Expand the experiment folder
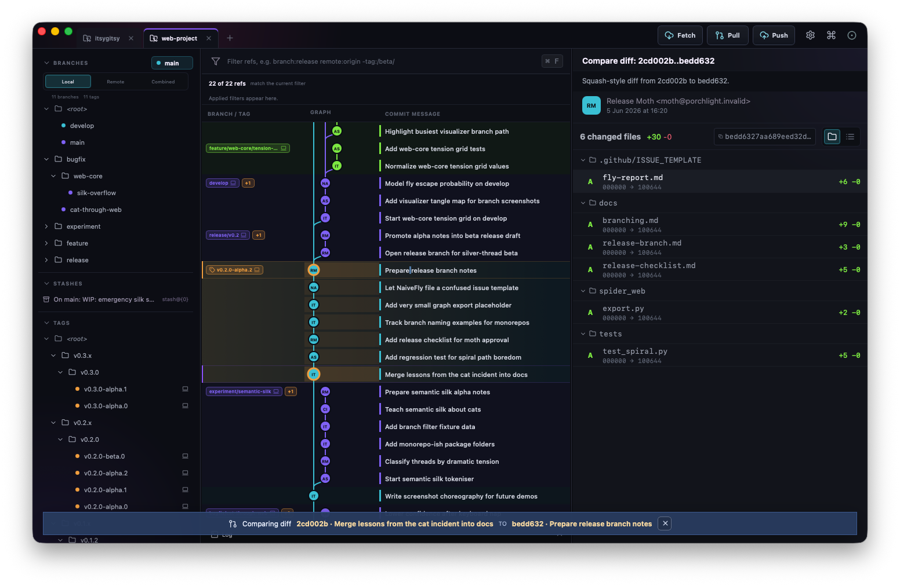Image resolution: width=900 pixels, height=586 pixels. coord(46,226)
